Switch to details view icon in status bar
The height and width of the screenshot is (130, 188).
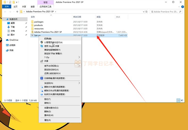[178, 100]
